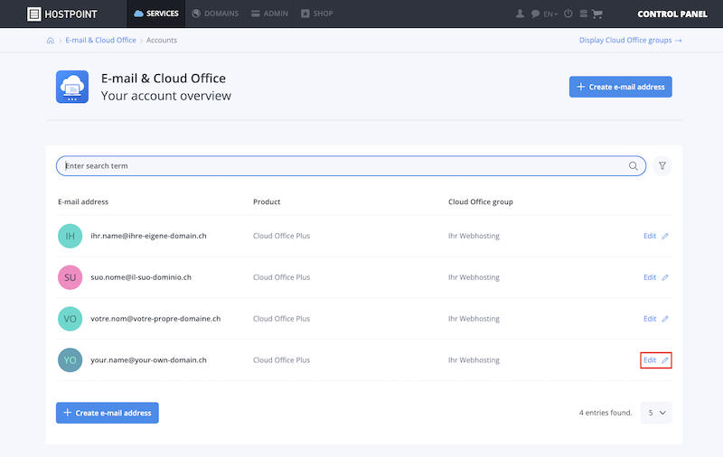Select your.name@your-own-domain.ch address
Screen dimensions: 723x457
148,360
